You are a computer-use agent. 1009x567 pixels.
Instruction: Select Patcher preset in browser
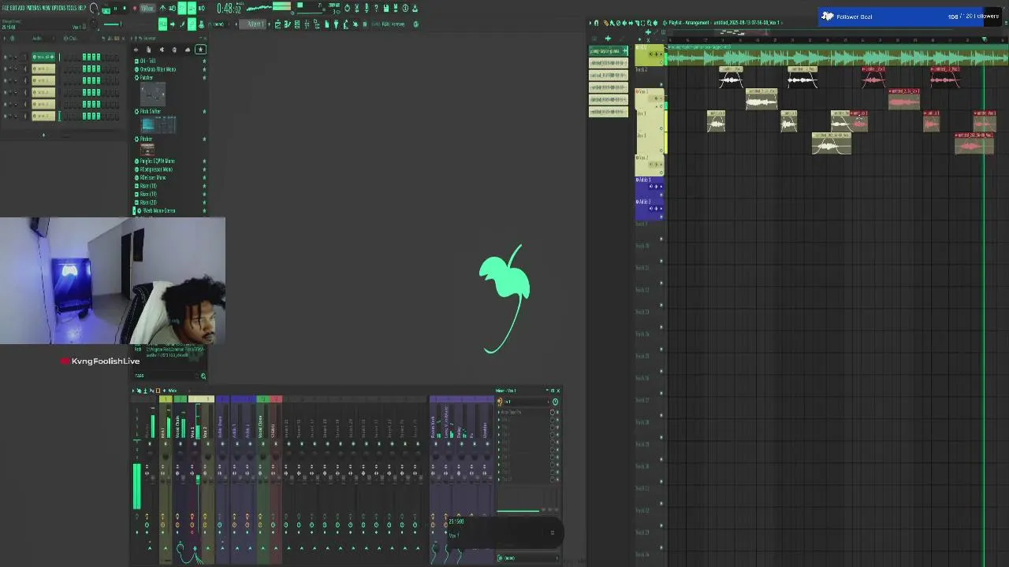[146, 77]
